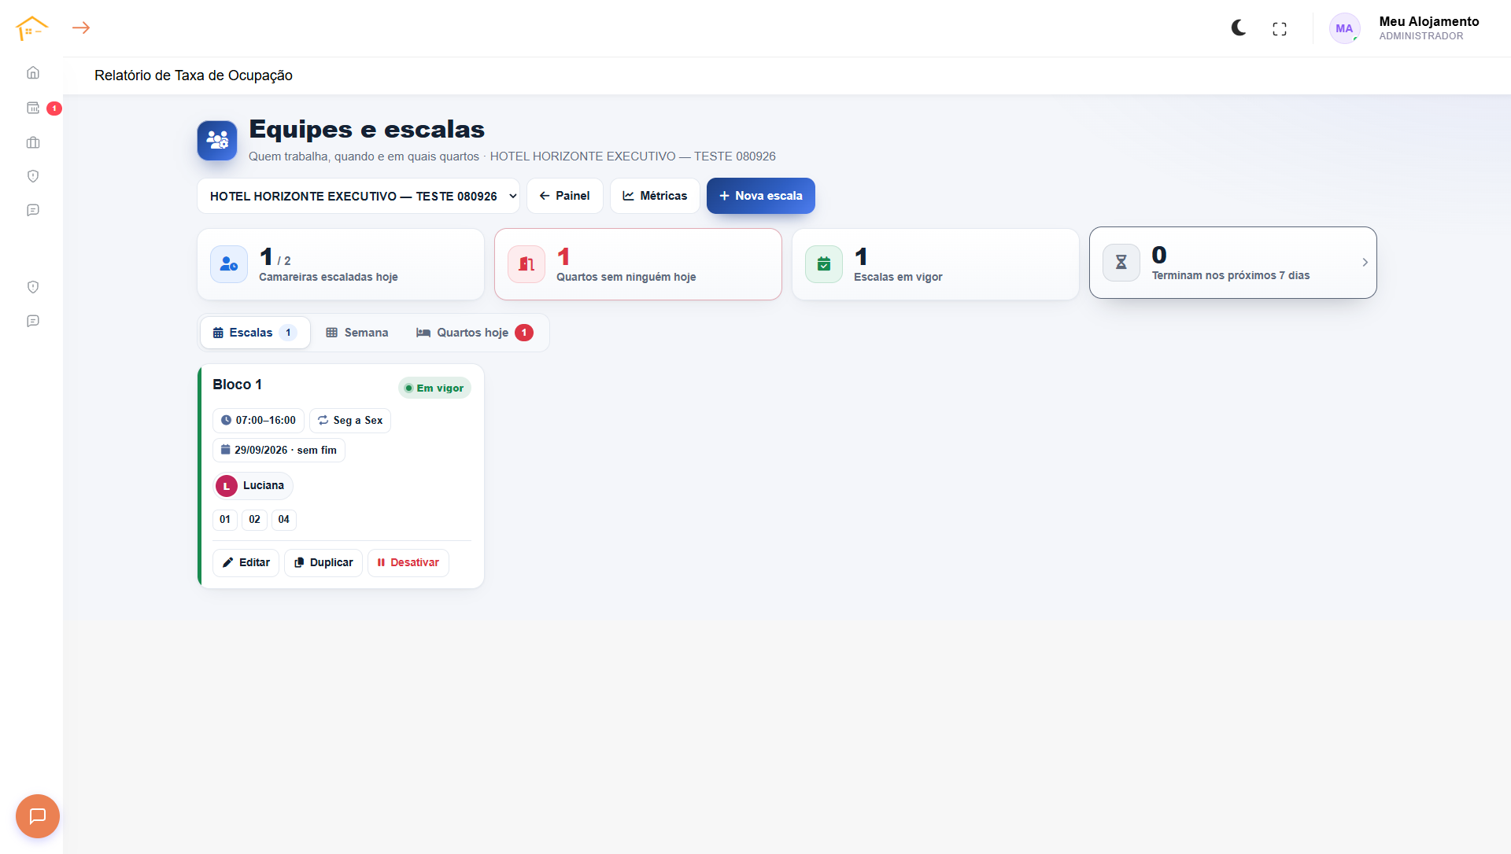Go back to Painel
The image size is (1511, 854).
[x=565, y=196]
